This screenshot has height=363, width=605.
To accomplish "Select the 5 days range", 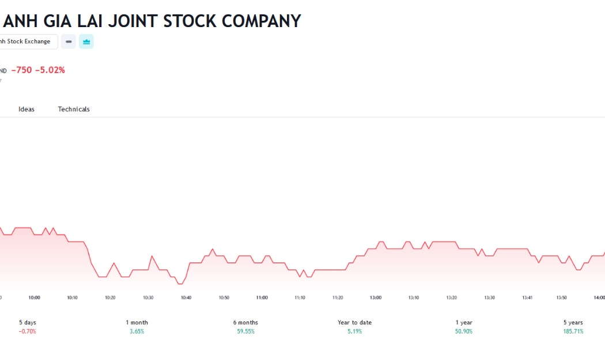I will (x=28, y=327).
